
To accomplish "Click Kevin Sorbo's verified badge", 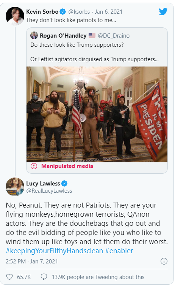I will coord(63,12).
